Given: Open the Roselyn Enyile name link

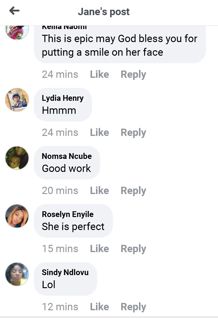Looking at the screenshot, I should (x=68, y=214).
